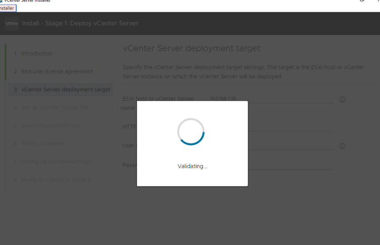Click the info icon next to User name field
380x245 pixels.
[x=342, y=146]
